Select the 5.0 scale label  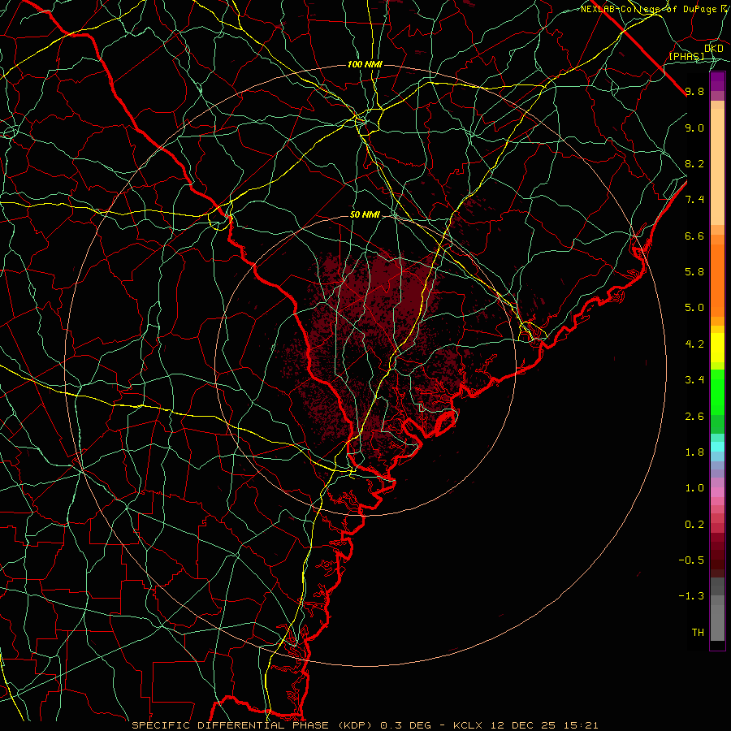pyautogui.click(x=694, y=308)
